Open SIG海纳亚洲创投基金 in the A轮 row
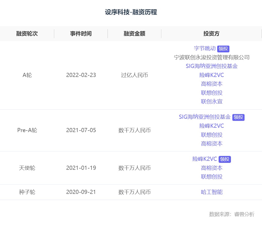This screenshot has height=228, width=262. (212, 66)
